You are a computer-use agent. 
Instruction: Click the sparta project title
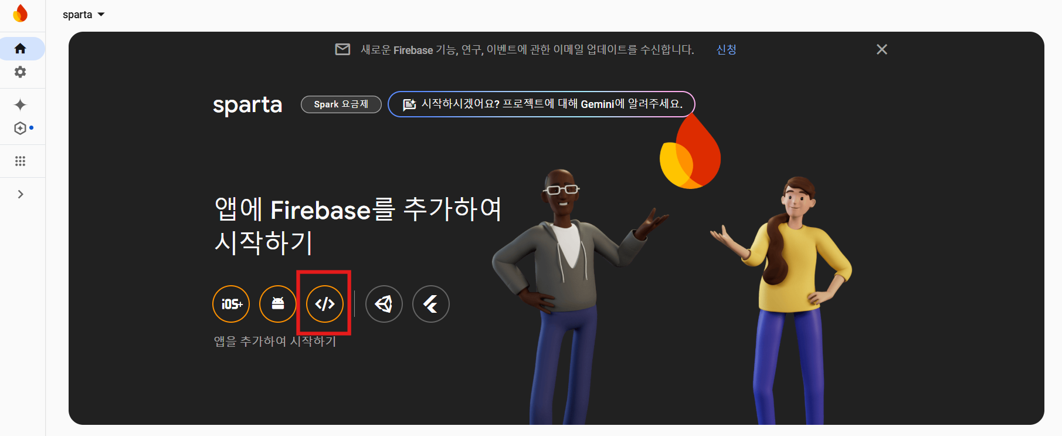tap(247, 106)
